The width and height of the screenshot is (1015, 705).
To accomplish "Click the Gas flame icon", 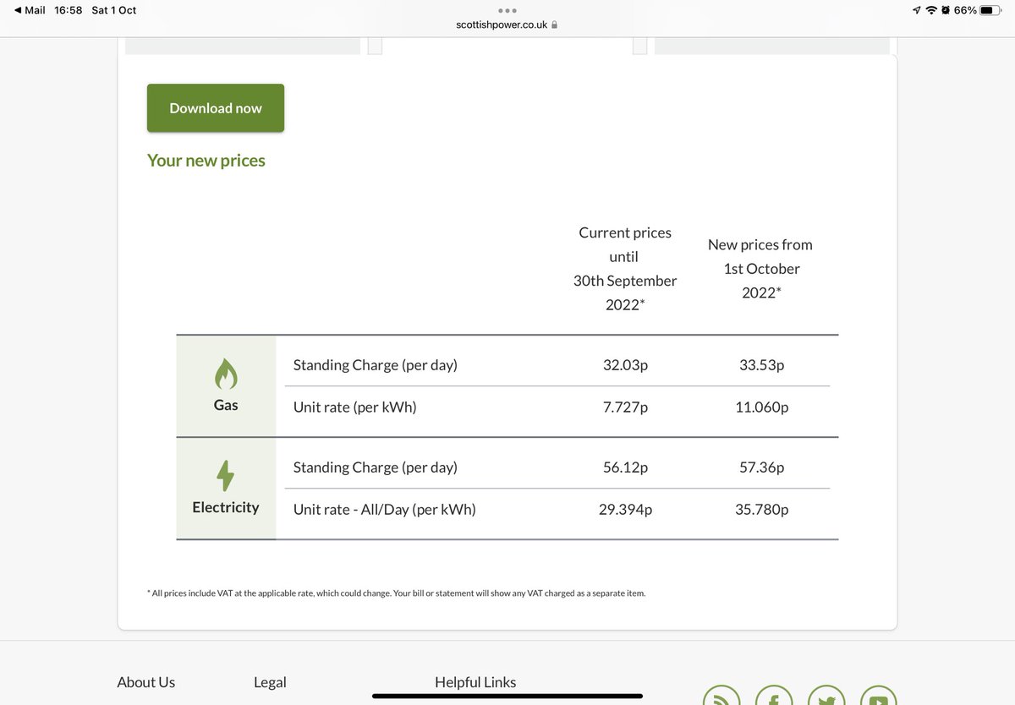I will coord(226,373).
